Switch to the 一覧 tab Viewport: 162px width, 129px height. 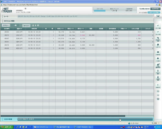[x=15, y=25]
